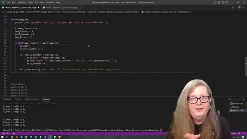Click the Python breadcrumb folder
Viewport: 247px width, 139px height.
tap(58, 12)
